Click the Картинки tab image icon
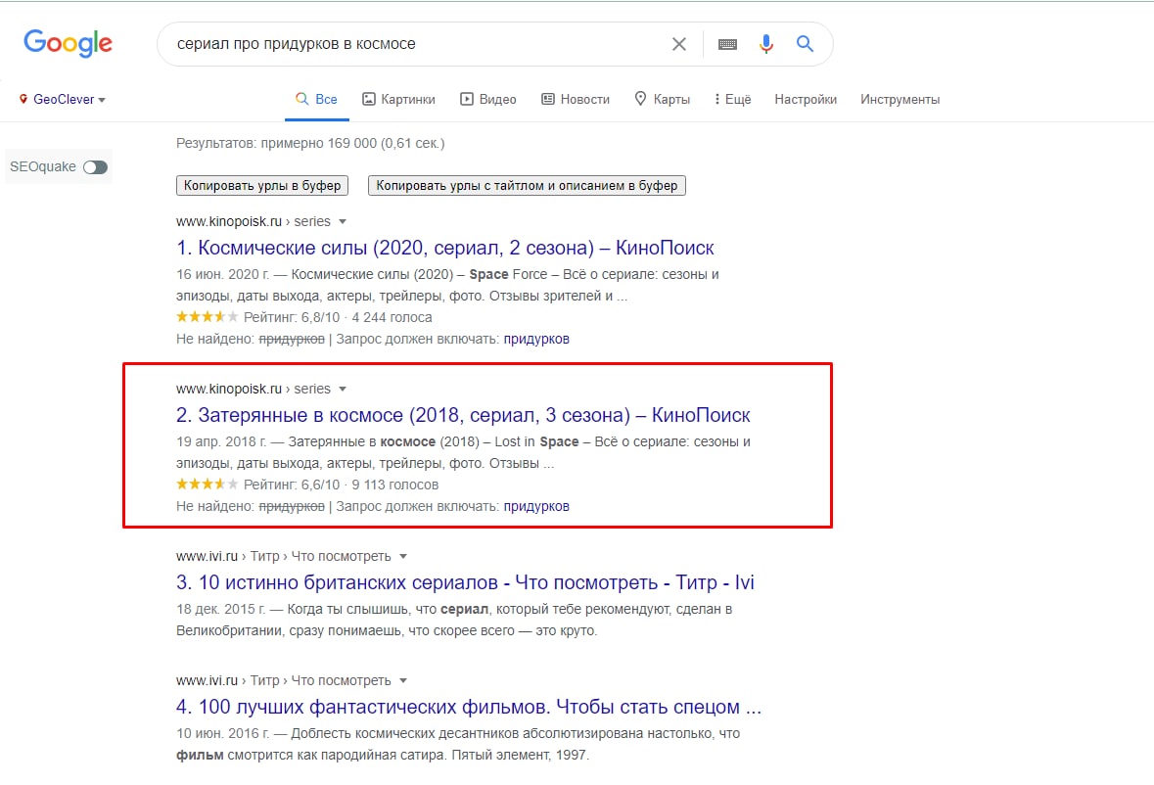 tap(369, 99)
